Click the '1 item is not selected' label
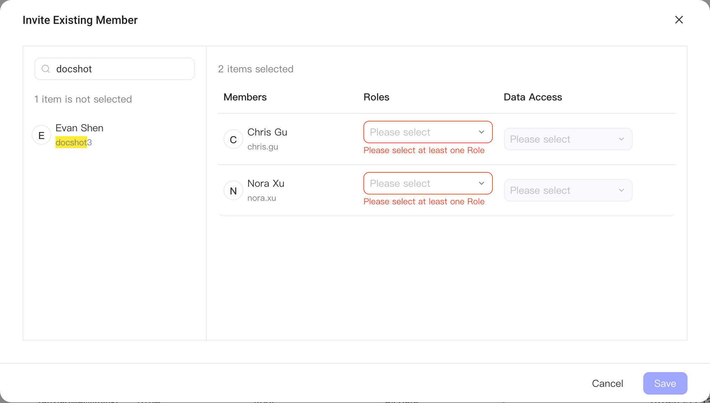This screenshot has width=710, height=403. coord(83,99)
